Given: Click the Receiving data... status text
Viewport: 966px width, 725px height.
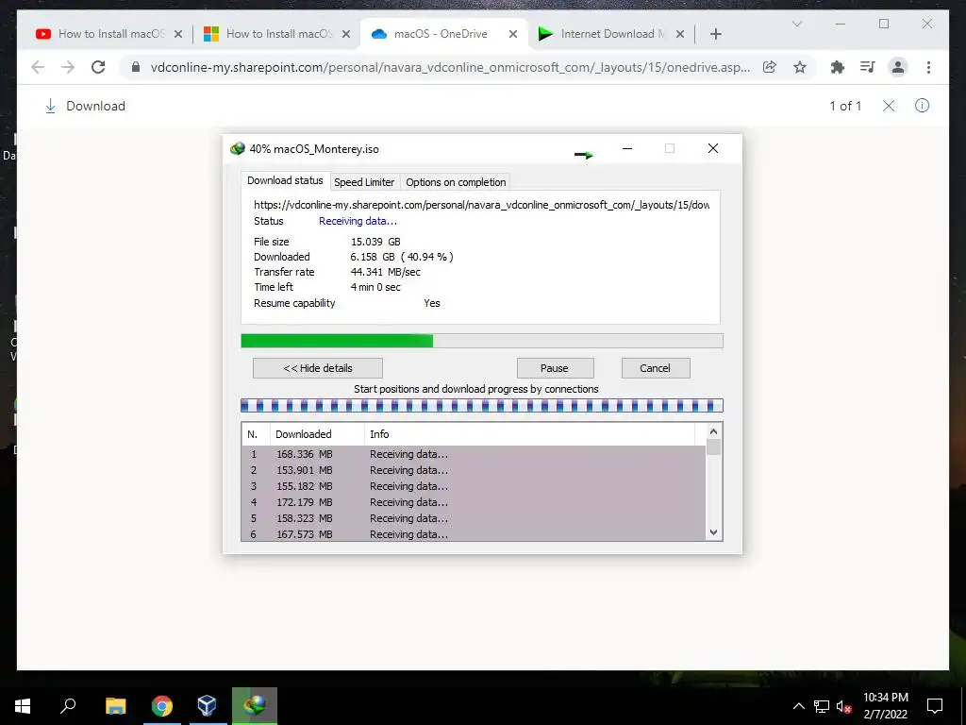Looking at the screenshot, I should 358,221.
